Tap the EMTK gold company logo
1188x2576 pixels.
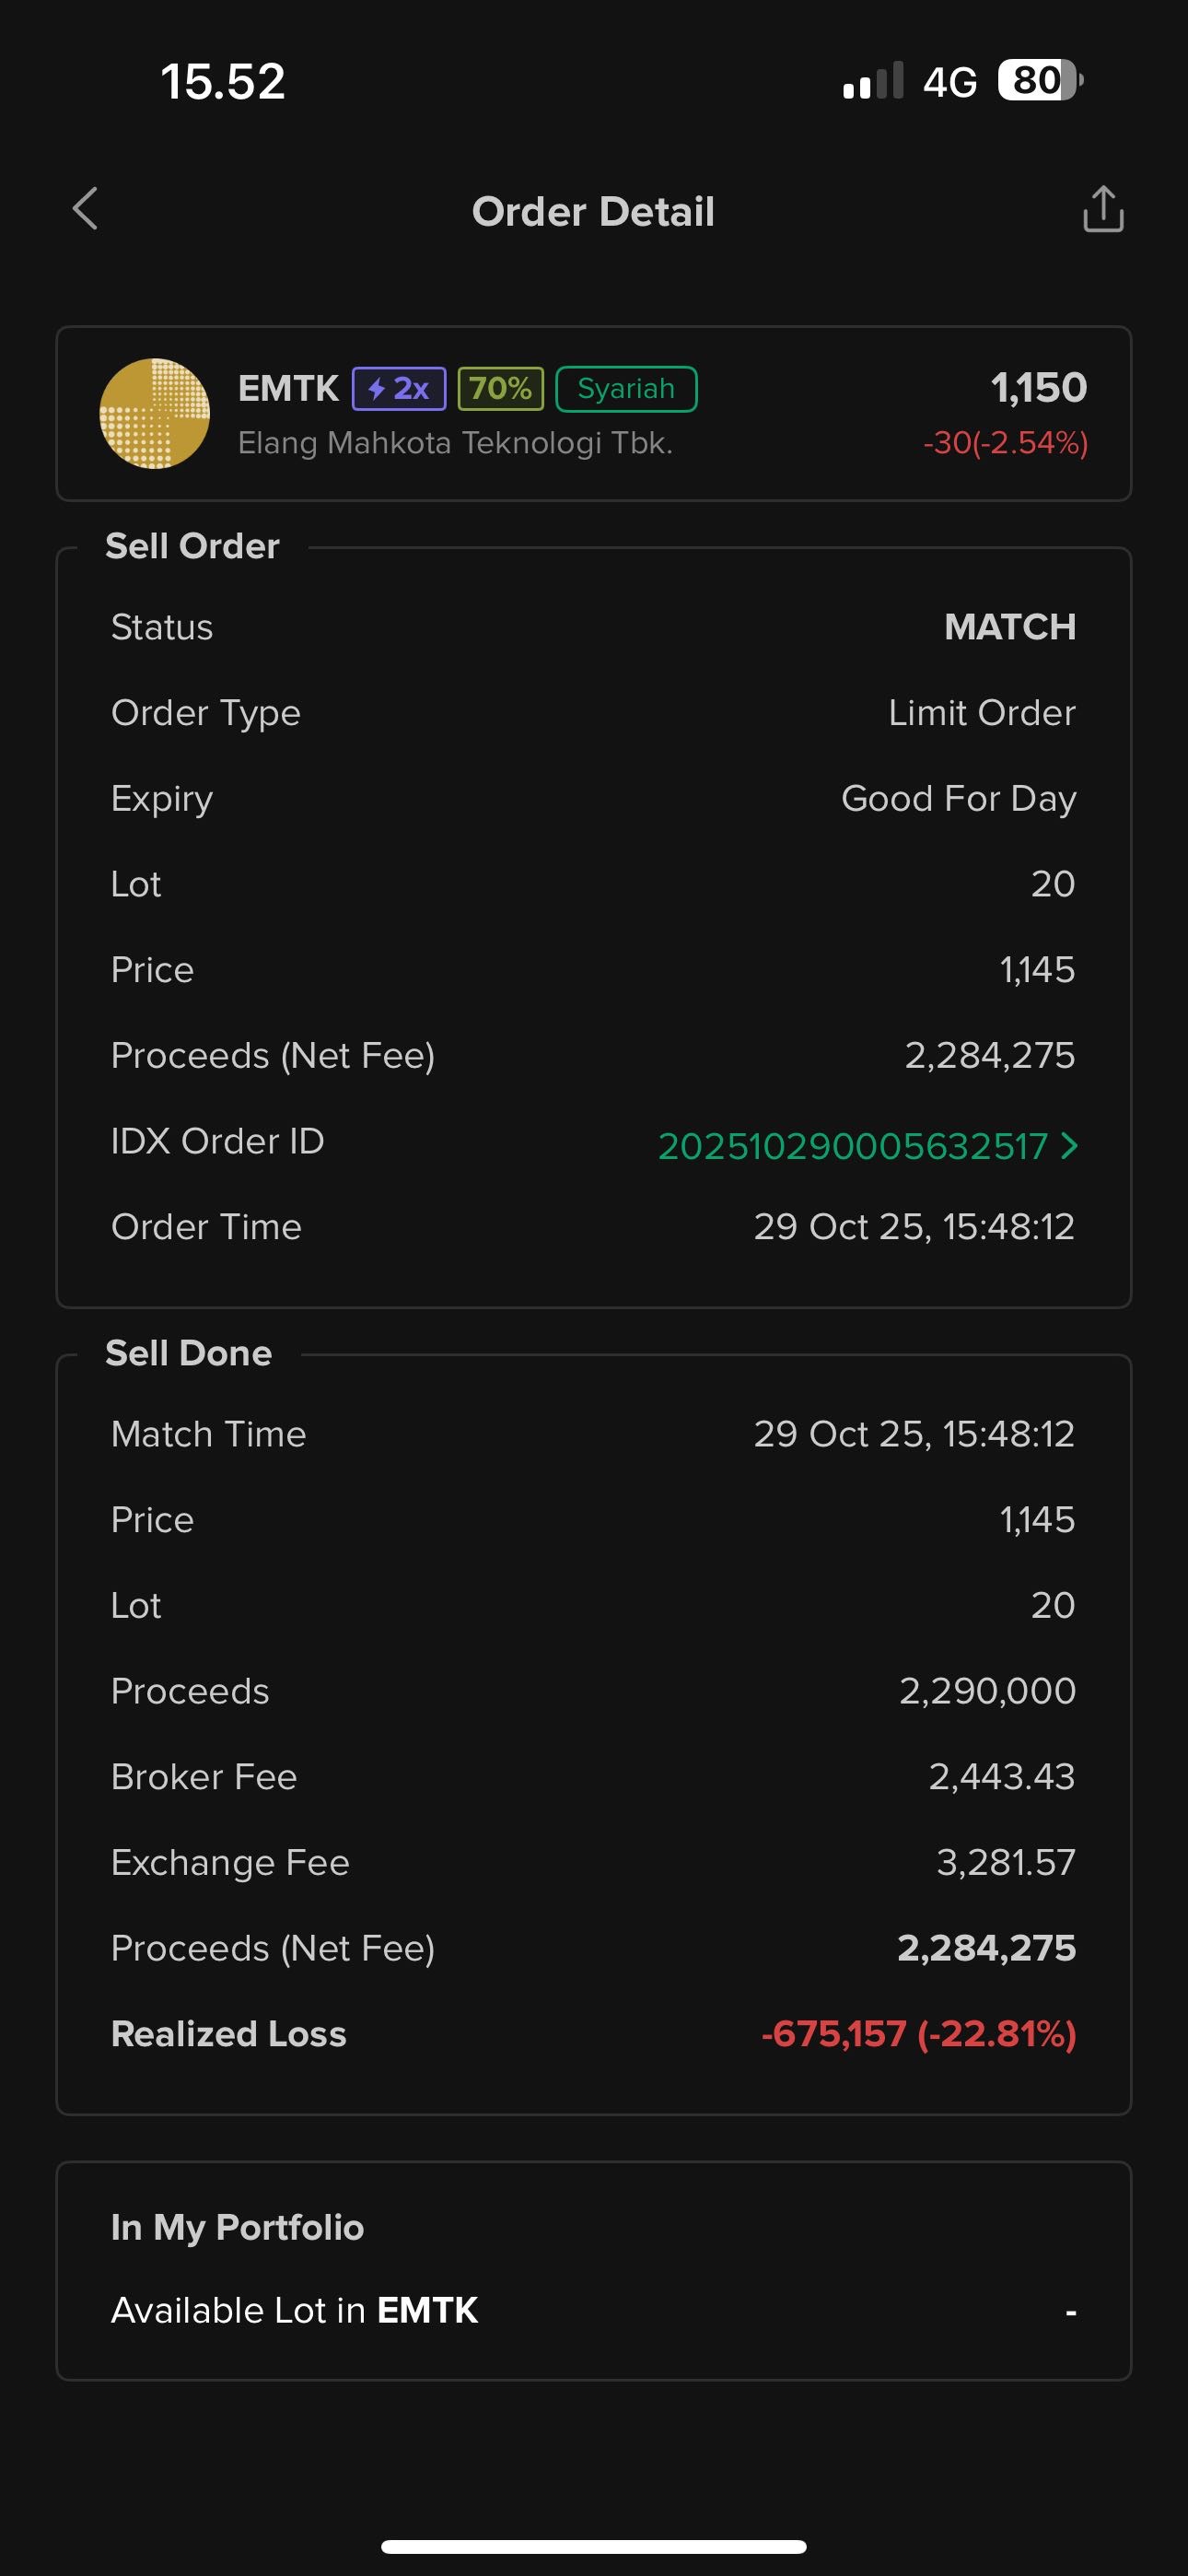pos(155,413)
